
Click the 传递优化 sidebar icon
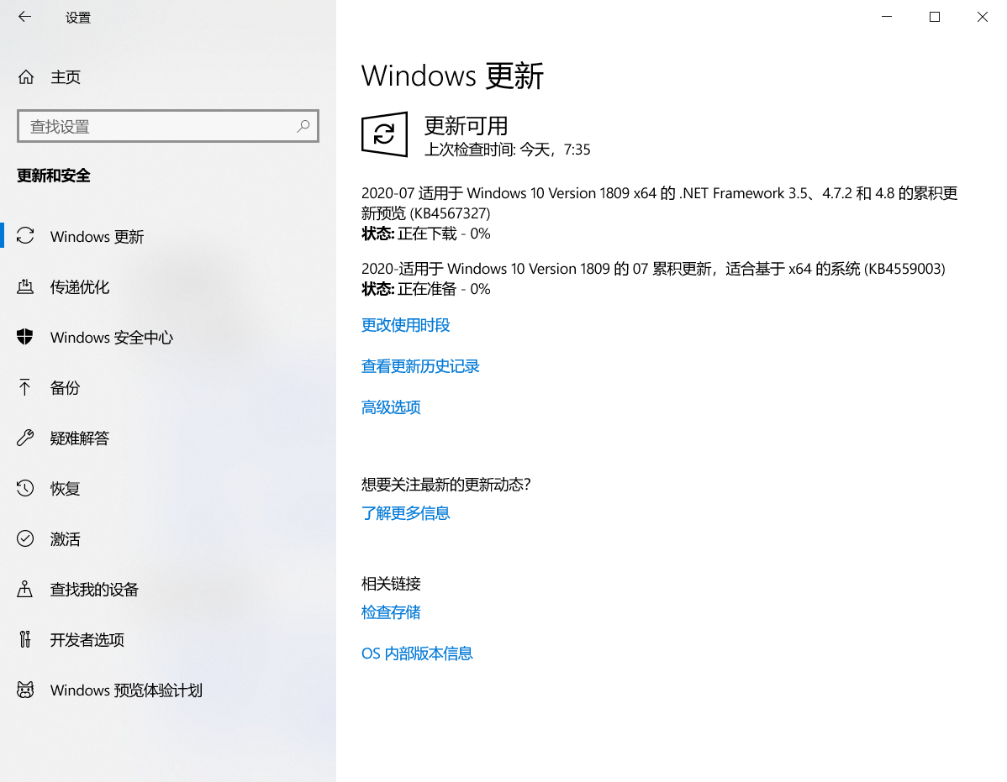pos(25,286)
